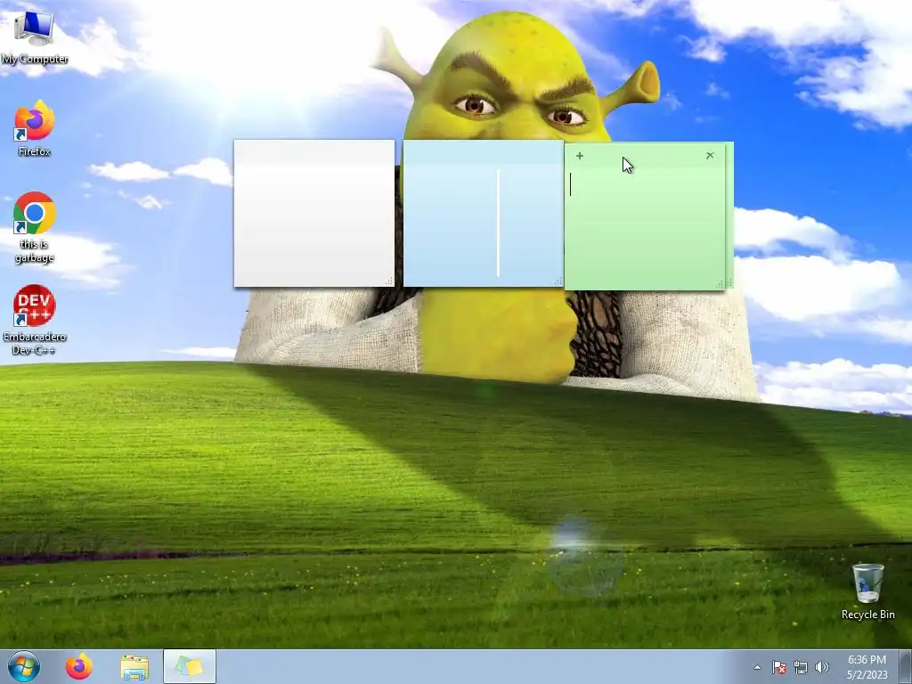
Task: Select the blue sticky note
Action: pos(483,214)
